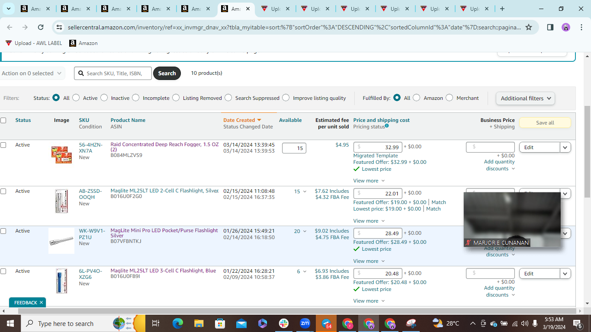Open the weather widget showing 28°C

click(446, 323)
